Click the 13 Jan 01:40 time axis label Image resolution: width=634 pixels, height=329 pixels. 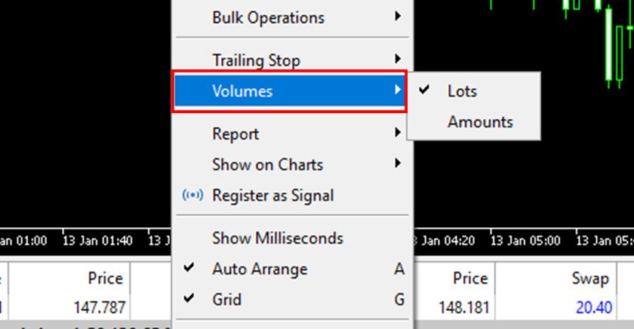coord(98,241)
